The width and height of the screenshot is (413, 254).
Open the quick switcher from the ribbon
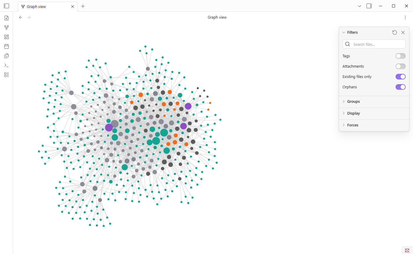pos(6,18)
